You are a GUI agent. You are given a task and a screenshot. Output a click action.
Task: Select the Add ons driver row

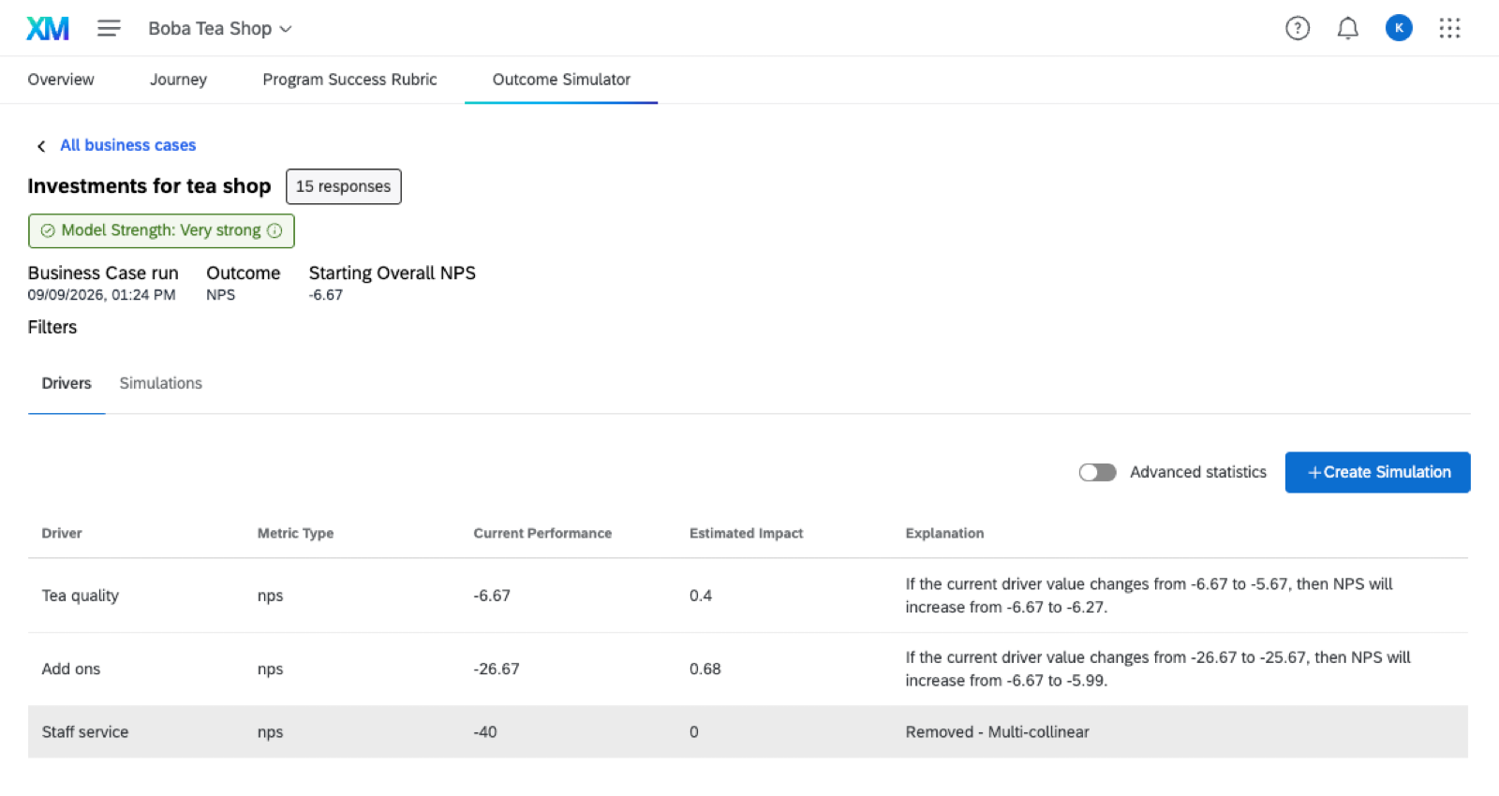pos(748,669)
